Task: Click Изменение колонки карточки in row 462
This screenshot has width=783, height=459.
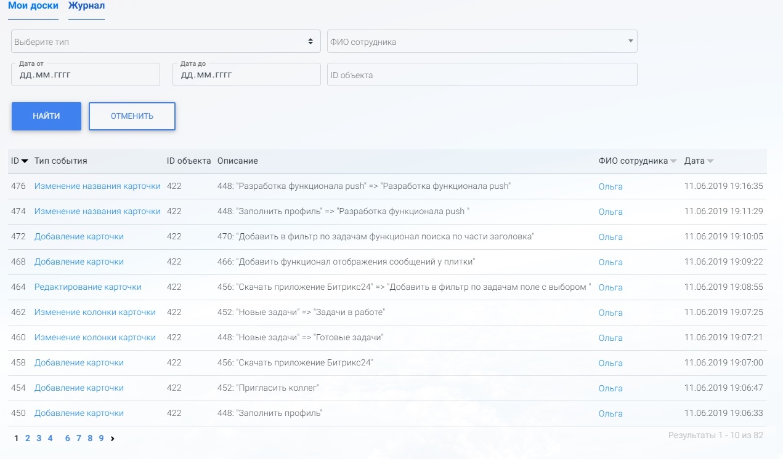Action: [95, 313]
